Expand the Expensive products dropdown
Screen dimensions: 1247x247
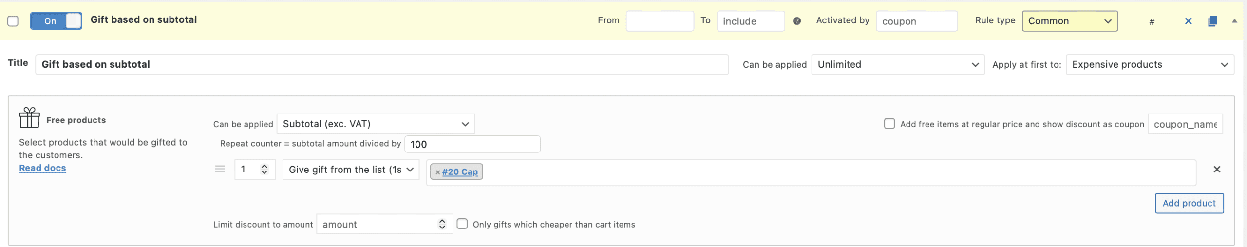tap(1149, 64)
